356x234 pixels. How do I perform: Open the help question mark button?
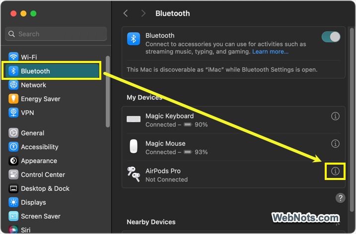tap(340, 198)
